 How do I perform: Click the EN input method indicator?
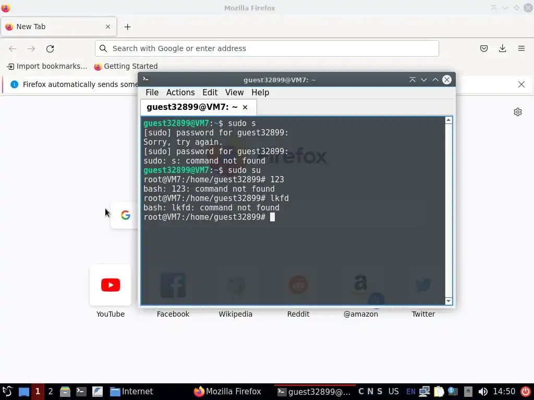[411, 392]
